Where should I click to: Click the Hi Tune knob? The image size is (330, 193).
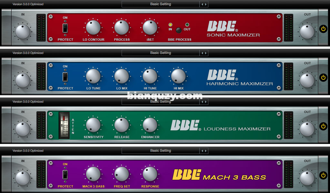click(x=150, y=76)
